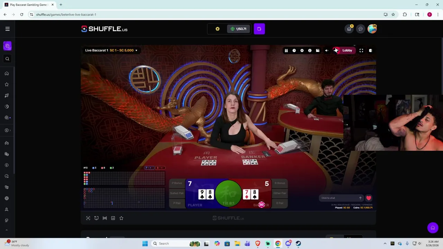This screenshot has width=443, height=249.
Task: Expand the Live Baccarat 1 table limits dropdown
Action: coord(111,50)
